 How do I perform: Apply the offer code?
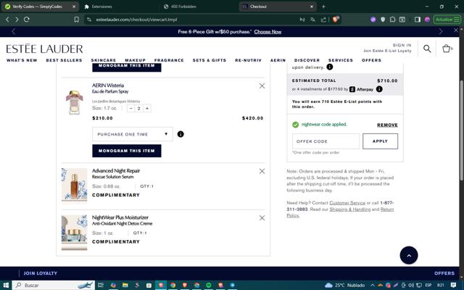[x=380, y=141]
